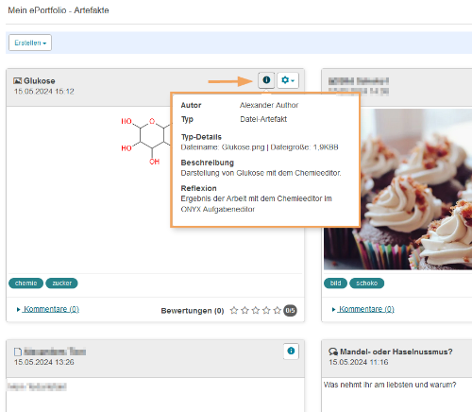
Task: Click the Reflexion text about Chemieeditor
Action: pos(257,204)
